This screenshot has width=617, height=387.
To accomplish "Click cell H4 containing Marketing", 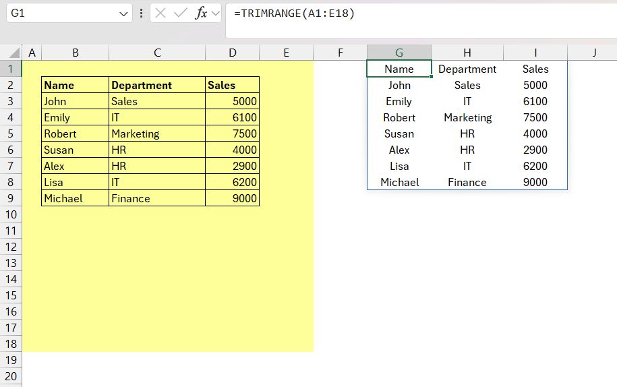I will [467, 117].
